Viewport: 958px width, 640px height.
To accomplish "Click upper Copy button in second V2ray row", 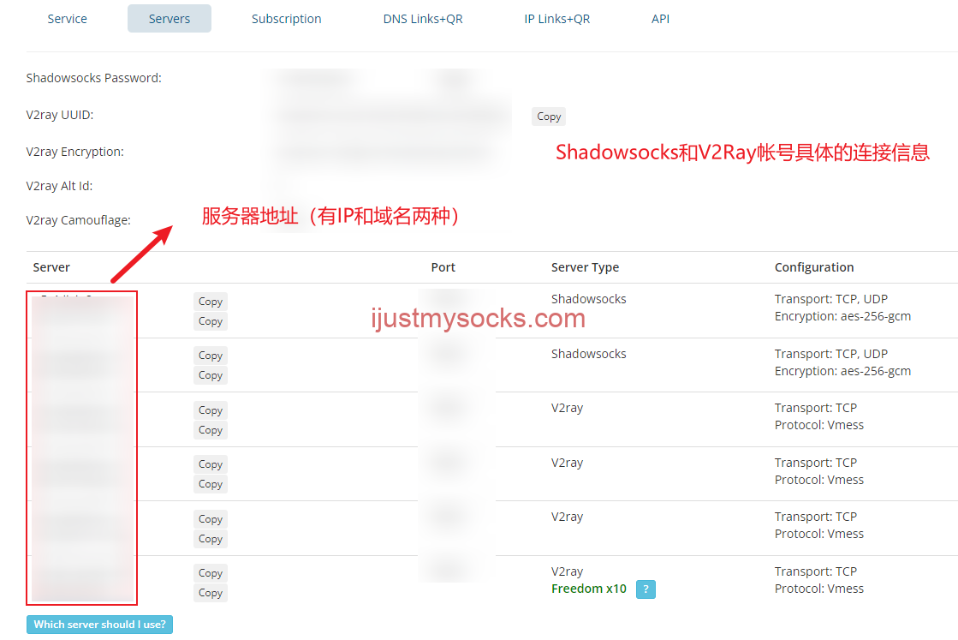I will click(210, 464).
